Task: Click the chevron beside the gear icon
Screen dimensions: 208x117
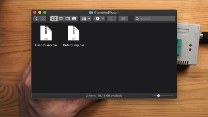Action: click(103, 19)
